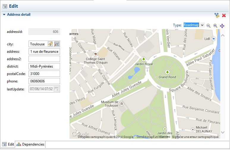The width and height of the screenshot is (230, 150).
Task: Click the addressId field showing 606
Action: click(x=44, y=32)
